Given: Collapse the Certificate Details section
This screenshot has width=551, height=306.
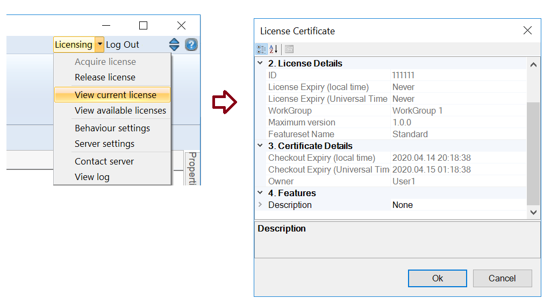Looking at the screenshot, I should [260, 146].
